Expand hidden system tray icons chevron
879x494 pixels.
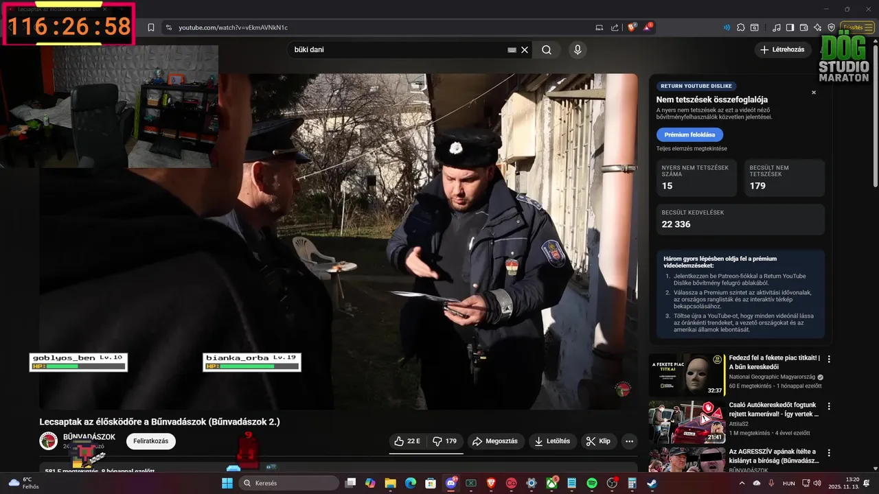742,483
